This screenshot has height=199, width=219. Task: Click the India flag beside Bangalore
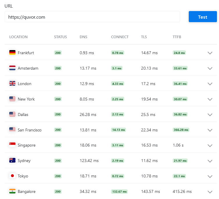12,191
